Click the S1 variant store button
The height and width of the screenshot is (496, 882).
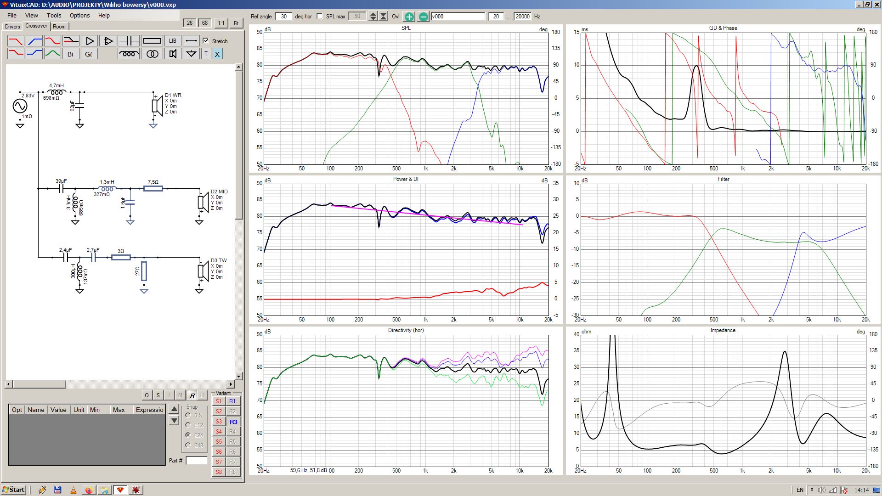(x=219, y=401)
